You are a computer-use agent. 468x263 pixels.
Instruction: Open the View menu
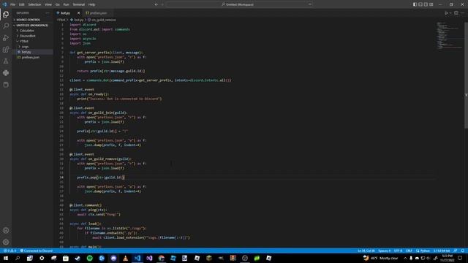tap(48, 4)
